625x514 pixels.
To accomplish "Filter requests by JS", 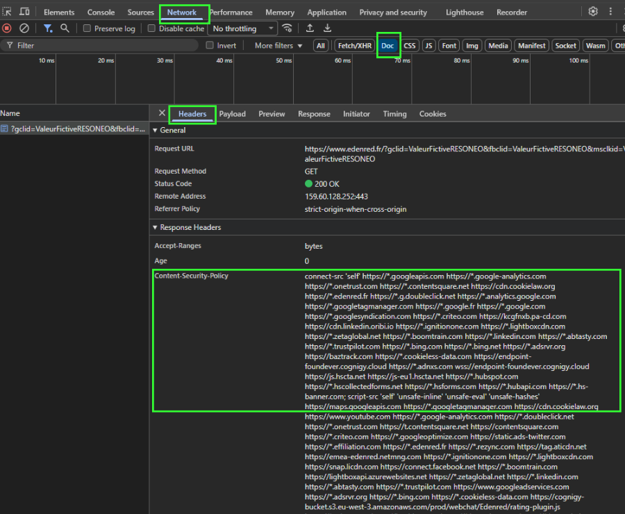I will [x=428, y=45].
